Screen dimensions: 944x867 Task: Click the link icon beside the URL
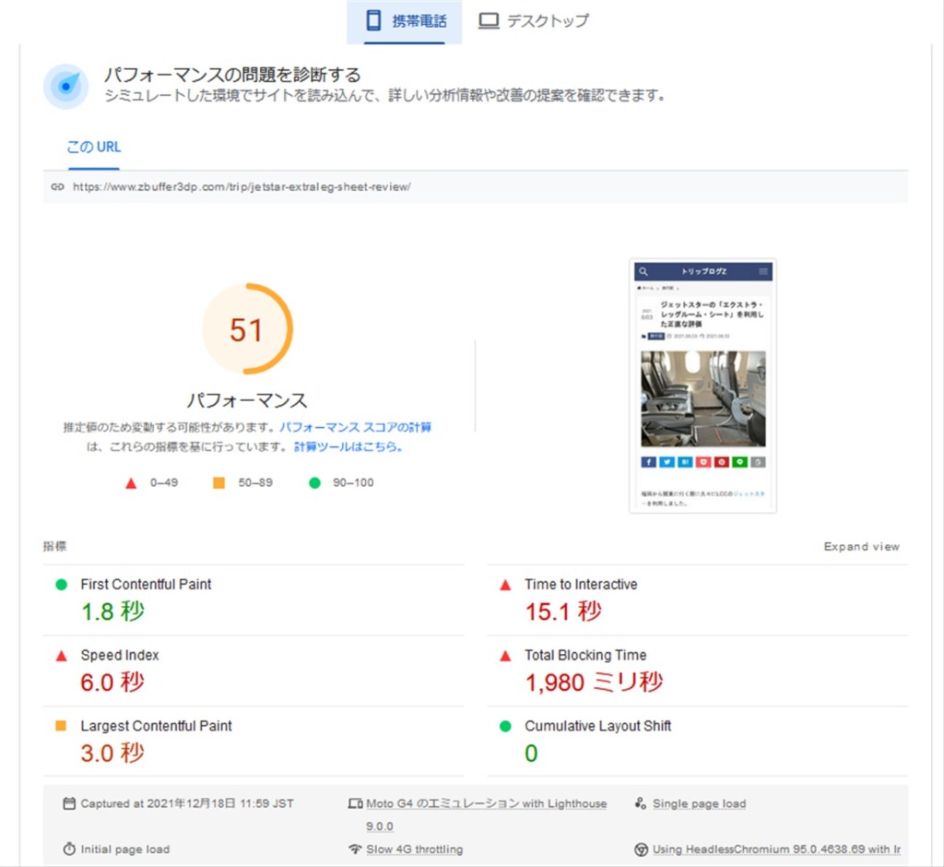[58, 187]
